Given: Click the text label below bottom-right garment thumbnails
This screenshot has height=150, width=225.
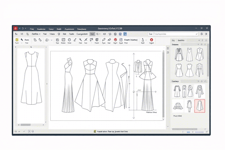Looking at the screenshot, I should point(178,116).
